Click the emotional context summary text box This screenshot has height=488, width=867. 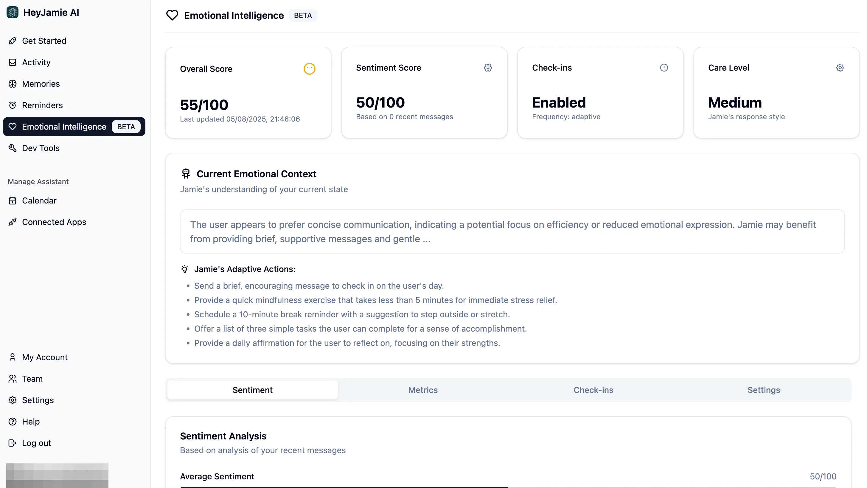512,231
